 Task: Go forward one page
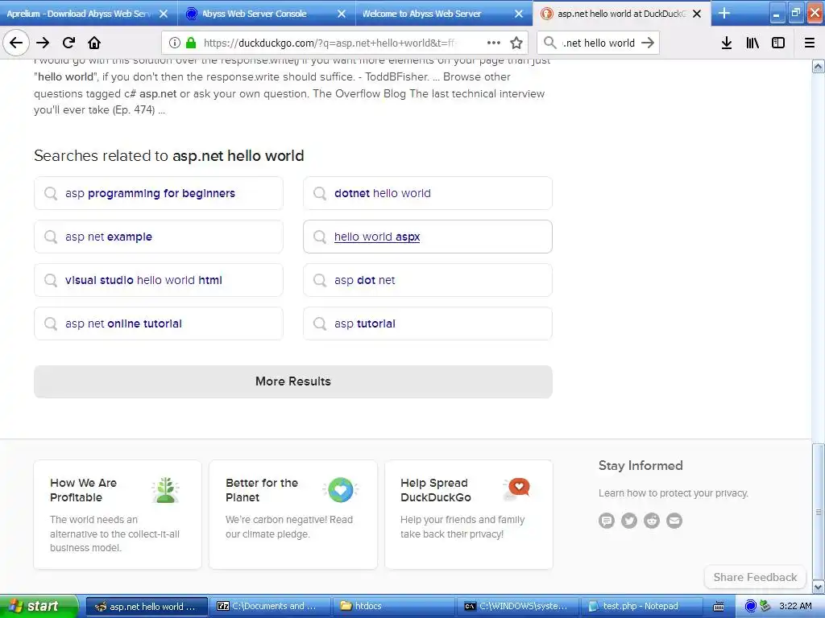click(43, 43)
